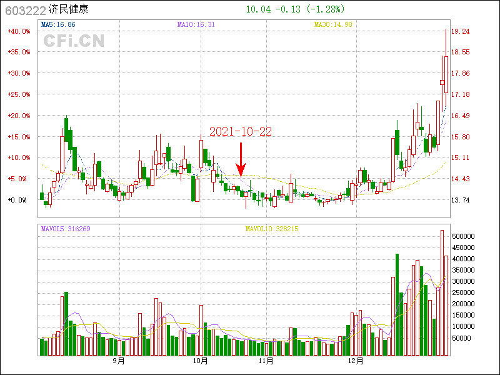The width and height of the screenshot is (500, 375).
Task: Select the 2021-10-22 date annotation
Action: point(241,132)
